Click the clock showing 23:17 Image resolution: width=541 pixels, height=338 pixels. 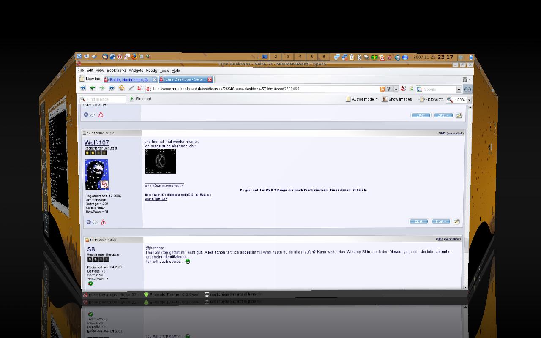445,57
